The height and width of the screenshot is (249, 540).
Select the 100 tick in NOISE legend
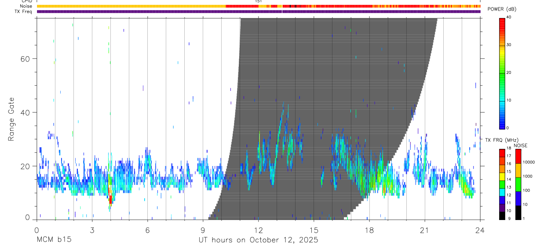pyautogui.click(x=526, y=190)
